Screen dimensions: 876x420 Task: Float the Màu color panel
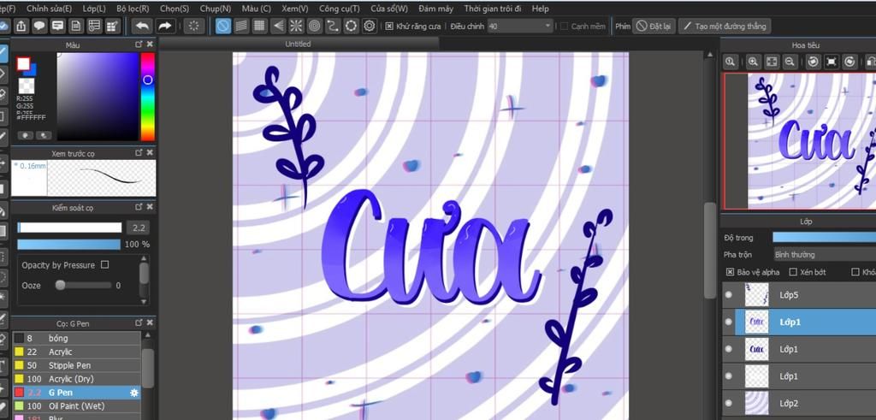tap(139, 44)
